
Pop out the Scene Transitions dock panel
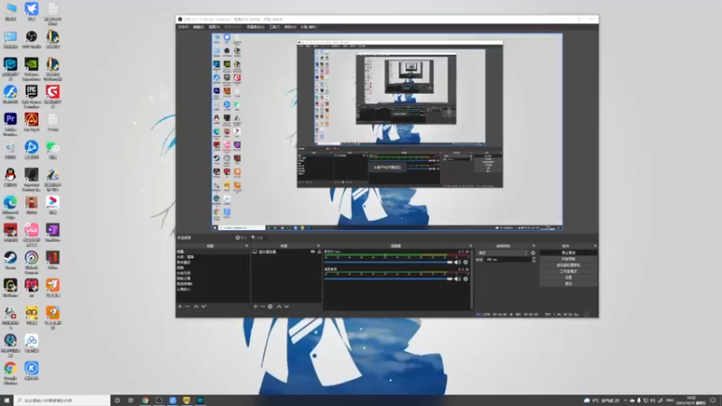pos(533,246)
